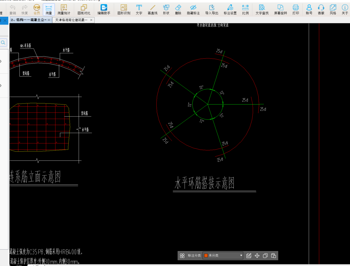This screenshot has width=350, height=266.
Task: Launch the 编辑助手 editing assistant
Action: click(x=104, y=9)
